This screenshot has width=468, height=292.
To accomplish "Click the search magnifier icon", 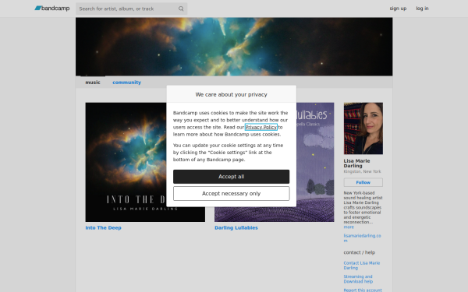I will pos(181,9).
